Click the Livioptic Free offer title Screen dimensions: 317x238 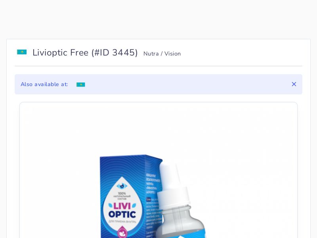(61, 53)
